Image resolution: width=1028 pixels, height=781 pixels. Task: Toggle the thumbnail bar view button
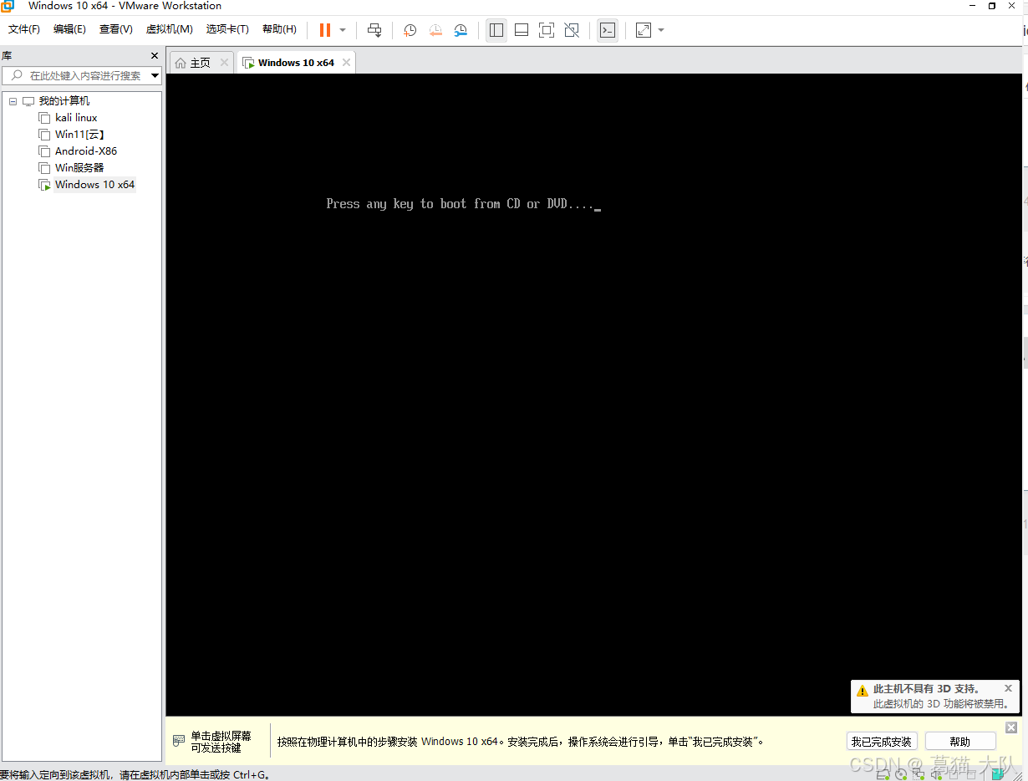(522, 30)
